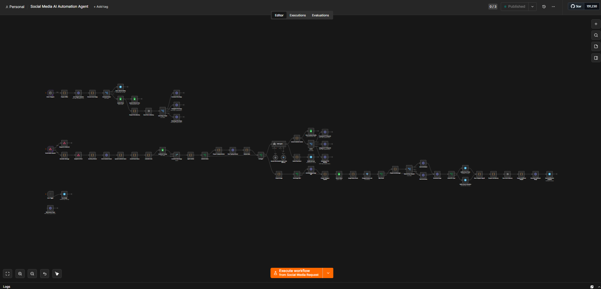Image resolution: width=601 pixels, height=289 pixels.
Task: Select the Command Router switch node
Action: click(x=106, y=93)
